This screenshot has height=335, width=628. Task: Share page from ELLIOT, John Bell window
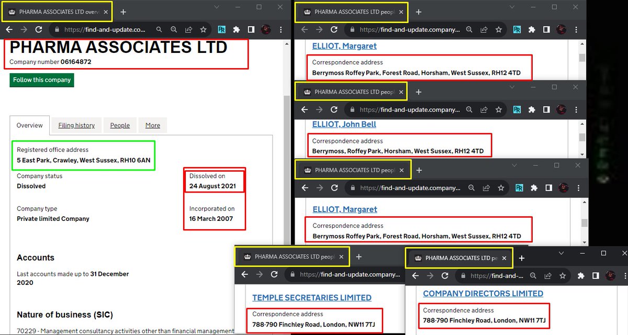(484, 109)
